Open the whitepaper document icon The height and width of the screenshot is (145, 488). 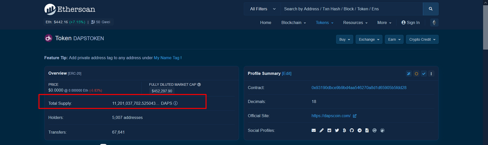[367, 131]
